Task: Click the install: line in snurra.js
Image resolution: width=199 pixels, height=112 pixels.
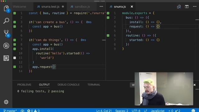Action: point(145,22)
